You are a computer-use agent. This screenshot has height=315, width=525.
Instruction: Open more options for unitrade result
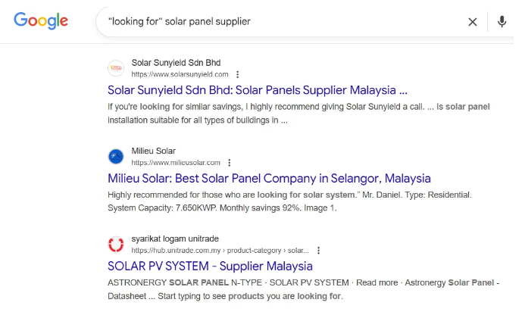[x=319, y=250]
